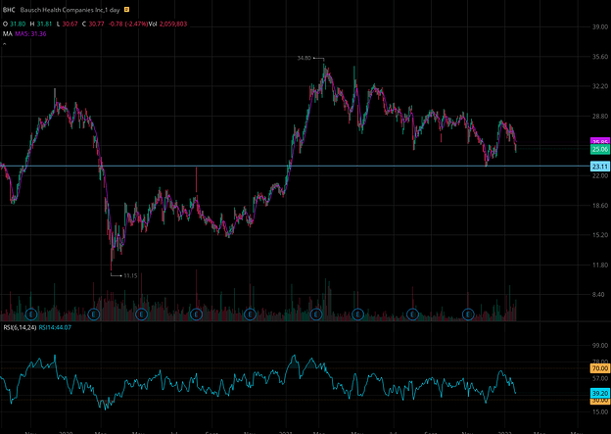Click the sixth earnings 'E' marker from left
This screenshot has width=611, height=434.
pos(316,313)
